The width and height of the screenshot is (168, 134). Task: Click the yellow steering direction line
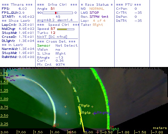pos(82,120)
